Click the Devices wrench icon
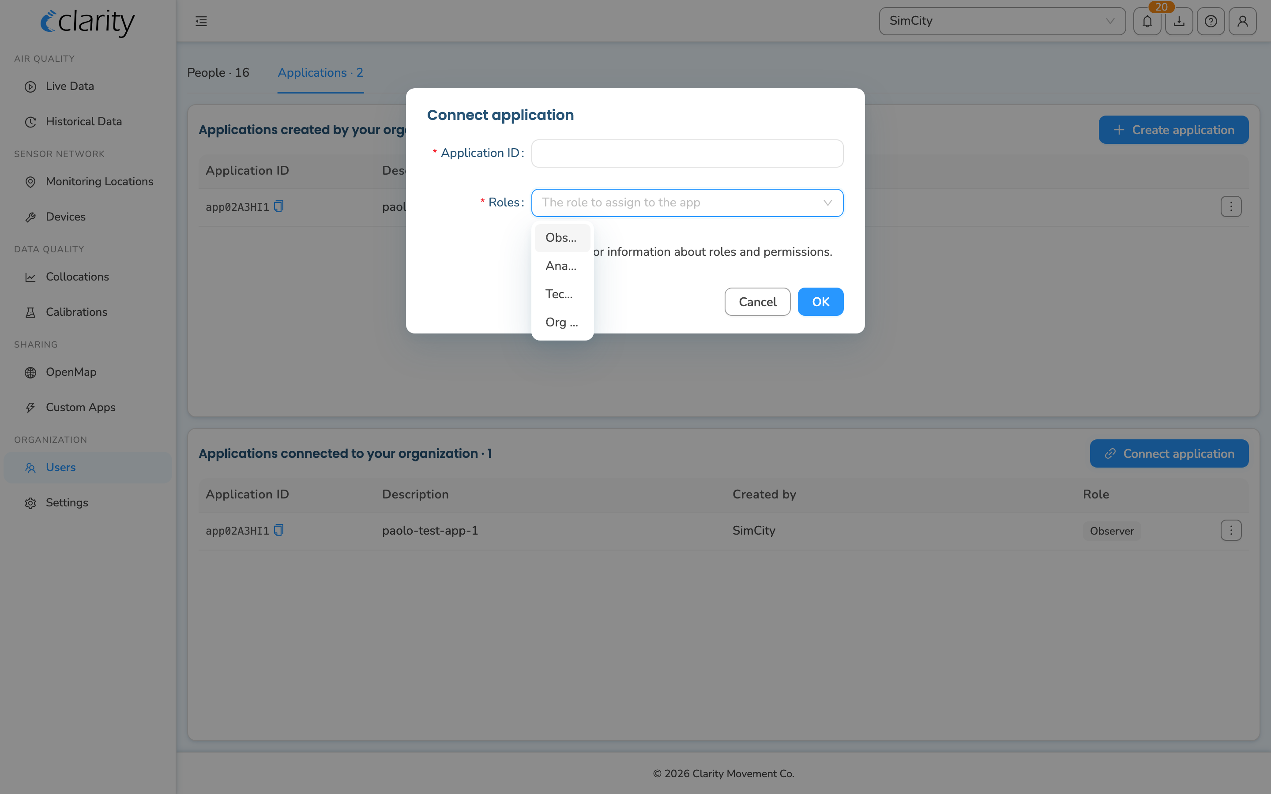This screenshot has height=794, width=1271. pyautogui.click(x=30, y=217)
